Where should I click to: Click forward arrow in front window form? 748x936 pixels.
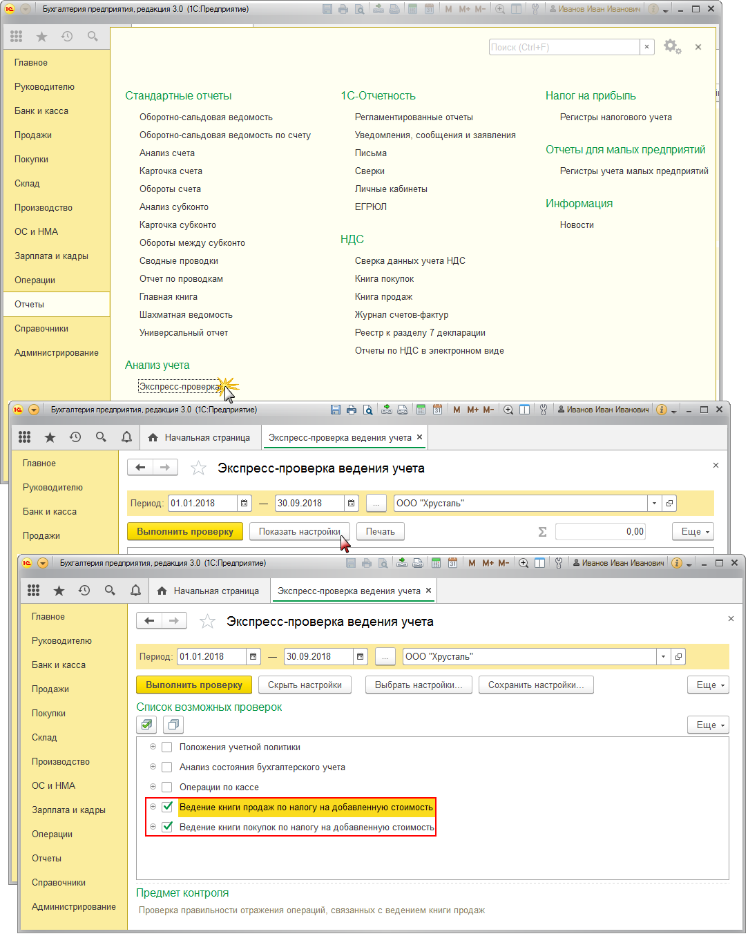point(174,621)
